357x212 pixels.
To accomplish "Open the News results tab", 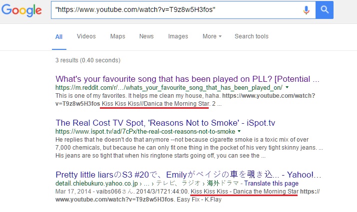I will tap(146, 36).
